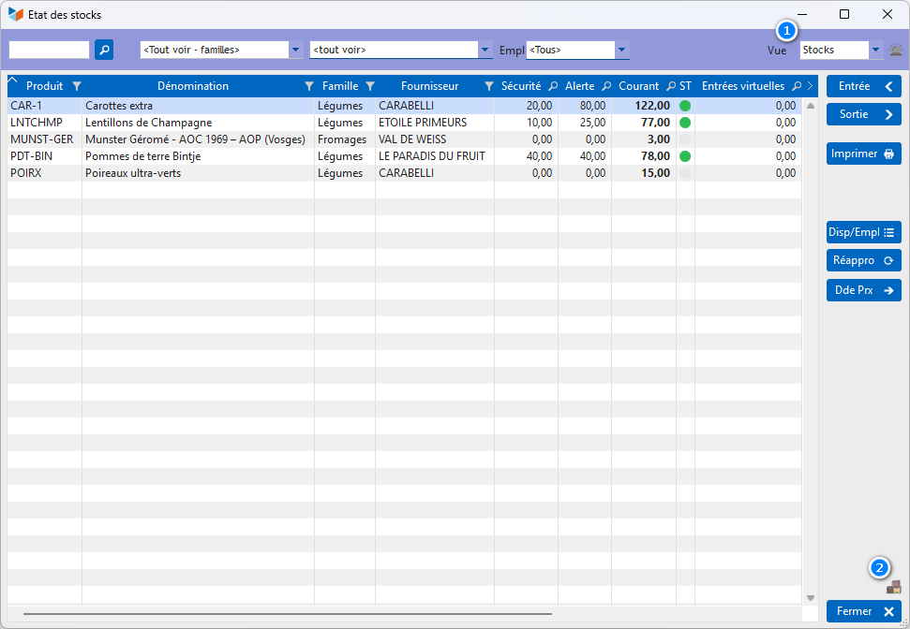Click the ST indicator on PDT-BIN row

[x=685, y=156]
